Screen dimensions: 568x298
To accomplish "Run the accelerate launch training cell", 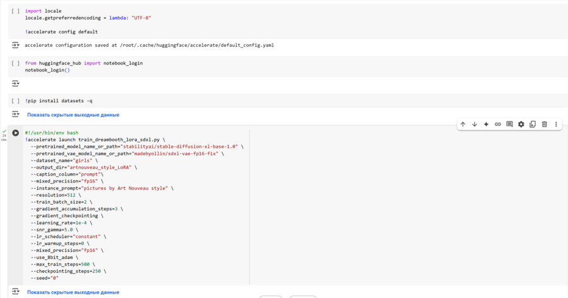I will [x=16, y=133].
